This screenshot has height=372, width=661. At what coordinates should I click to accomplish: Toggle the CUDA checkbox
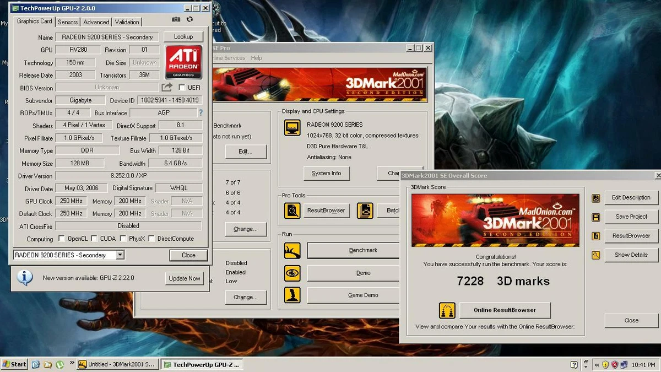(x=94, y=239)
